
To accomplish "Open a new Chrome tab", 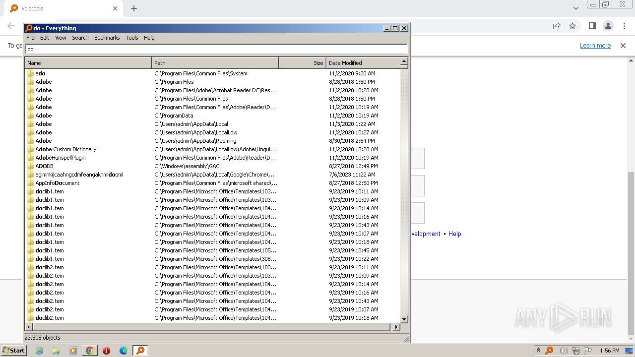I will 134,8.
